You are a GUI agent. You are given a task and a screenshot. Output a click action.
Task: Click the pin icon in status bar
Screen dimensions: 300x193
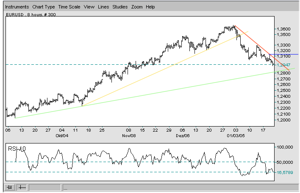coord(9,187)
